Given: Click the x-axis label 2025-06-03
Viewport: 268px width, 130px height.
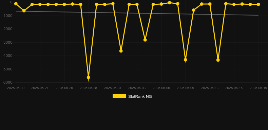Looking at the screenshot, I should point(137,88).
